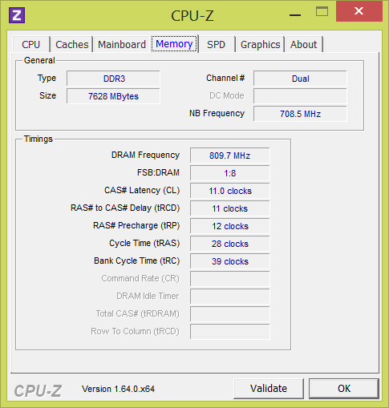Click the NB Frequency value field

click(x=300, y=114)
